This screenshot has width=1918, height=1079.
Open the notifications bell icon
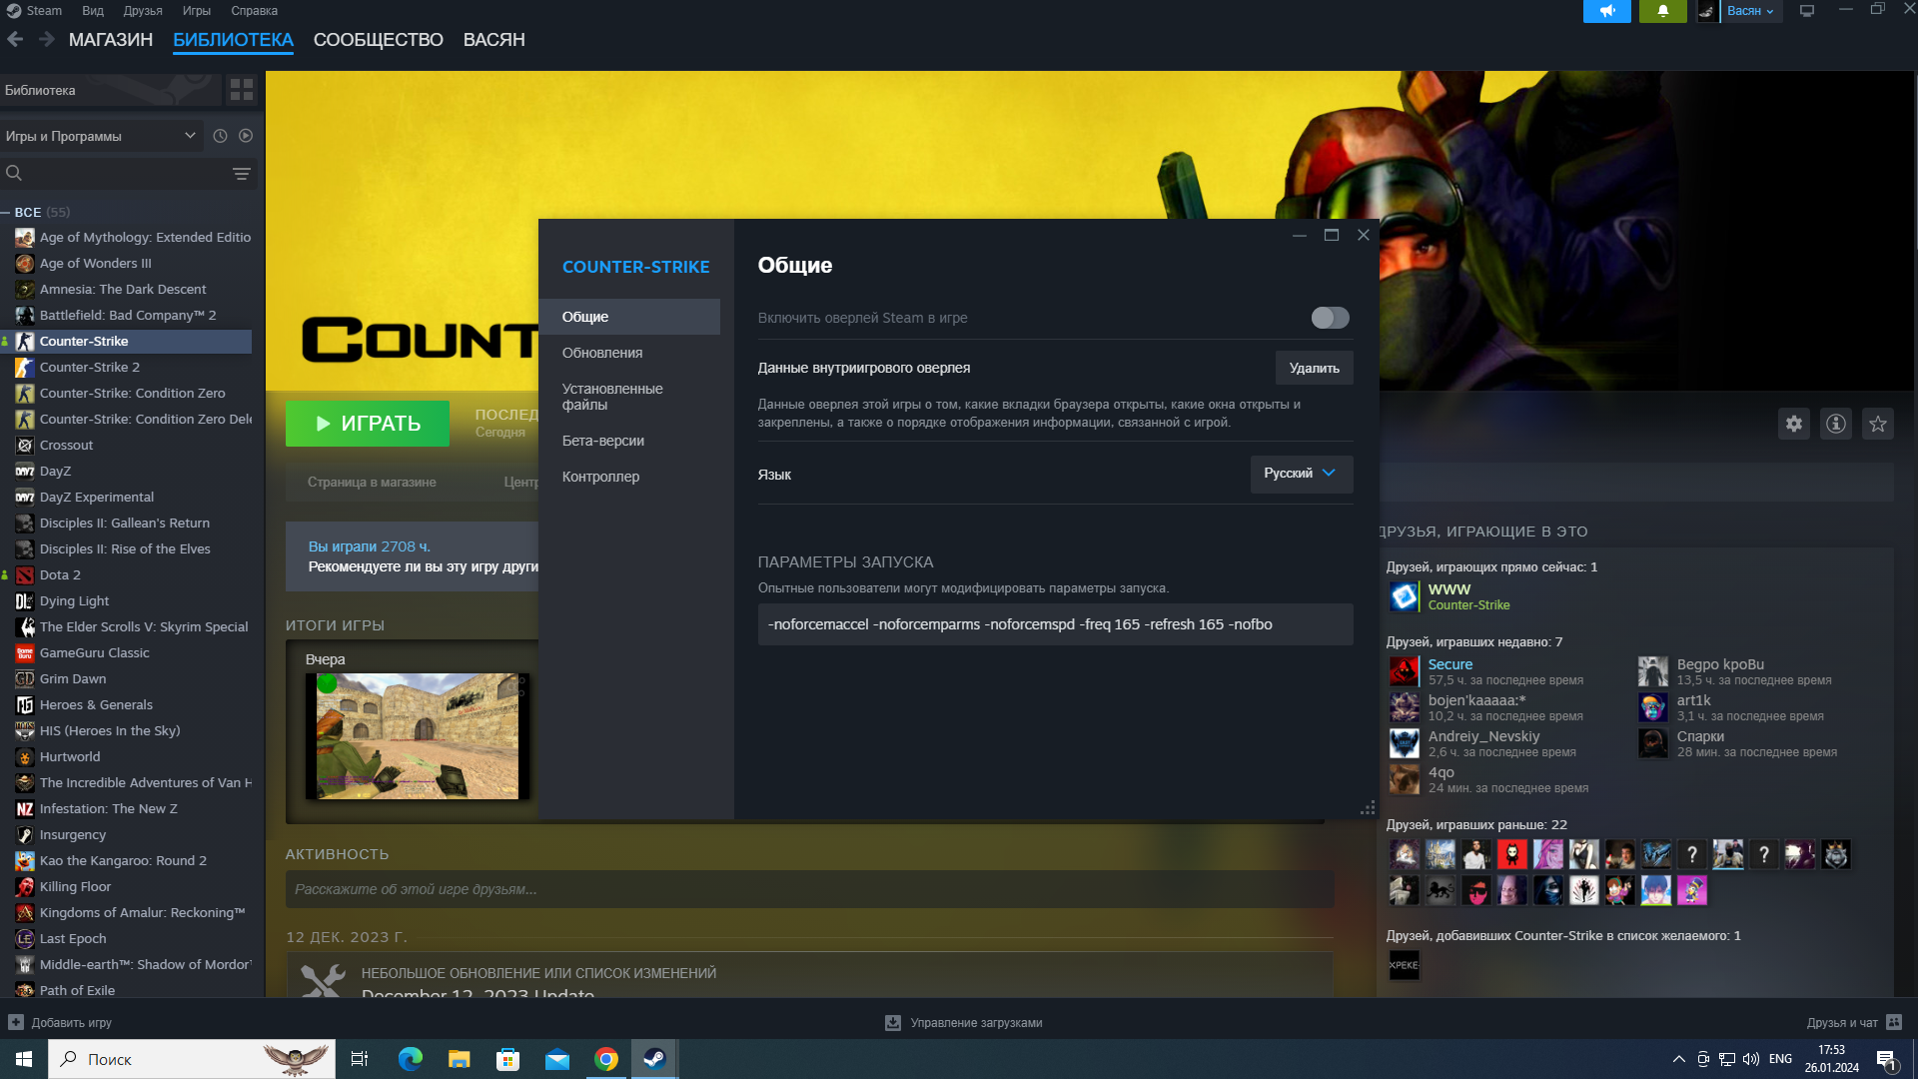coord(1662,11)
